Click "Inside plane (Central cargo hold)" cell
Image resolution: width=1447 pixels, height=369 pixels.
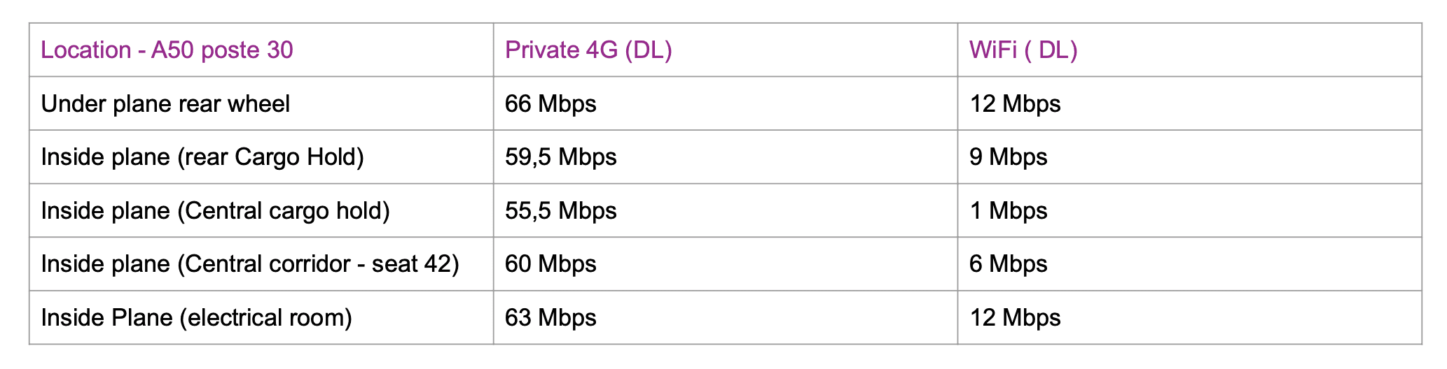215,211
